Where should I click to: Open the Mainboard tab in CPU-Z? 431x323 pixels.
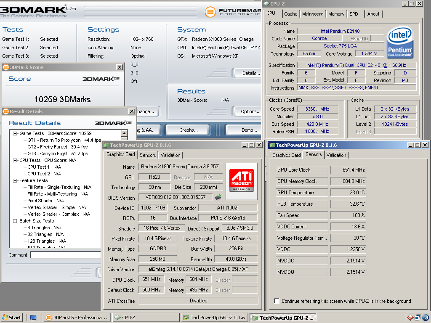[x=313, y=14]
